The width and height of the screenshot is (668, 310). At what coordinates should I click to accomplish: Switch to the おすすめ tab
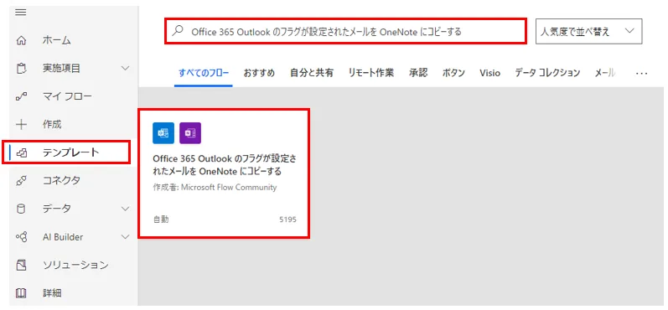pos(259,73)
